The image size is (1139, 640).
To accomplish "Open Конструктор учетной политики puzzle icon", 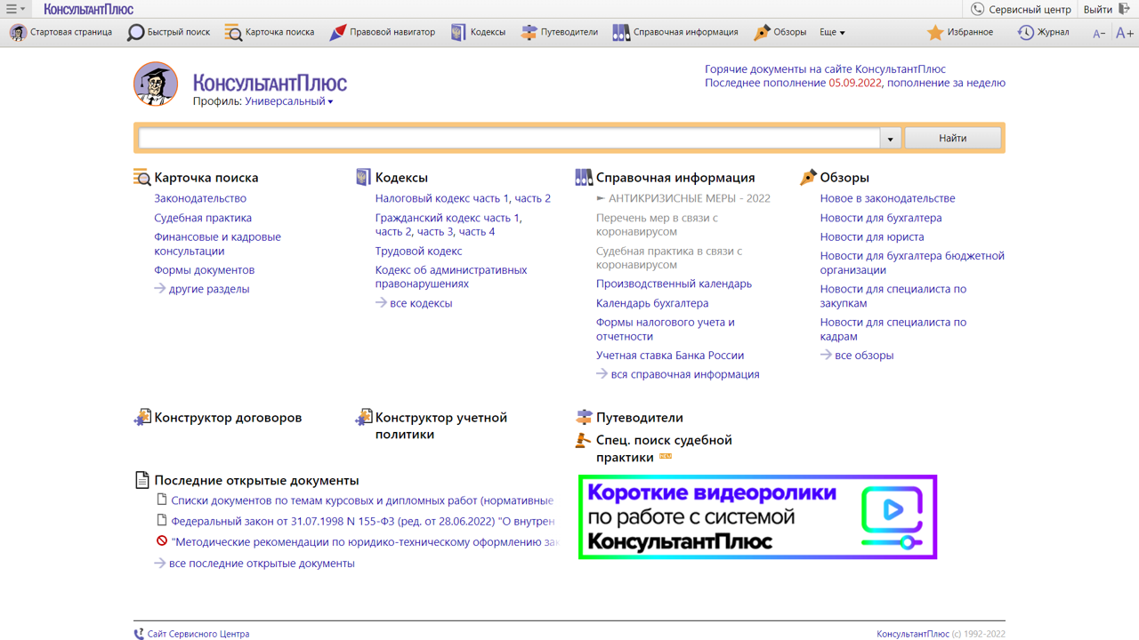I will pyautogui.click(x=363, y=417).
